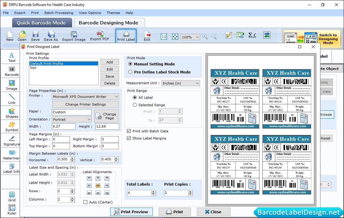Click the Open folder toolbar icon

[22, 36]
